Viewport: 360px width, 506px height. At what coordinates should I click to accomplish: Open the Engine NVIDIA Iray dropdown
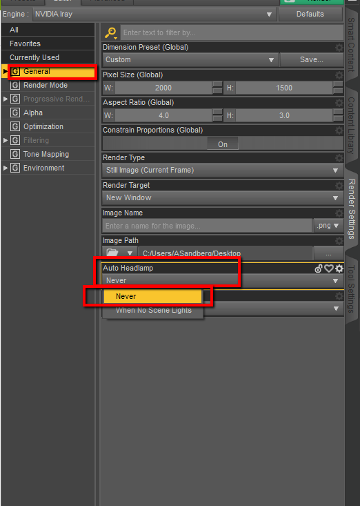point(154,14)
